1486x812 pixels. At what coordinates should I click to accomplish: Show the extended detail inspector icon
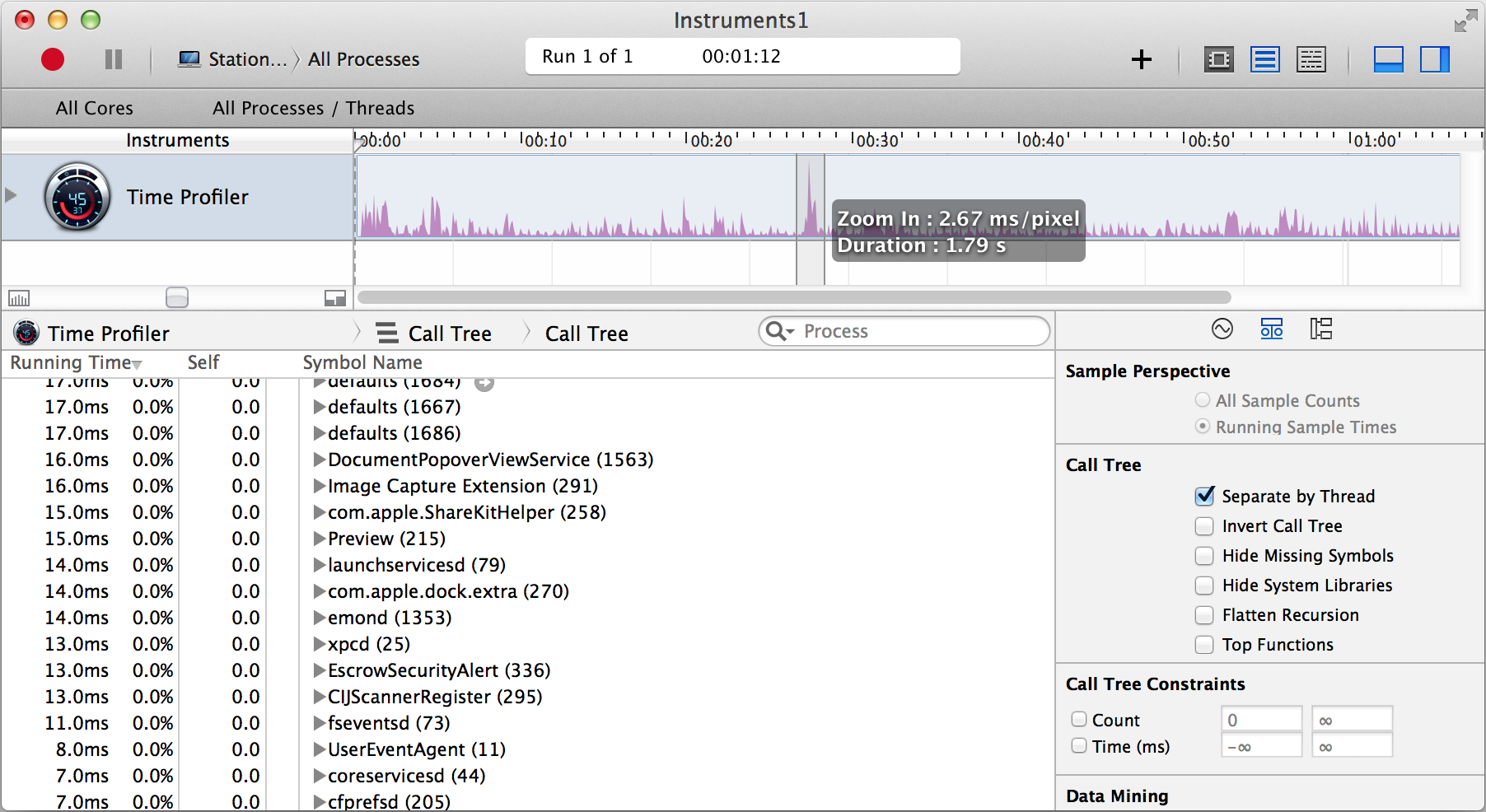(1321, 329)
